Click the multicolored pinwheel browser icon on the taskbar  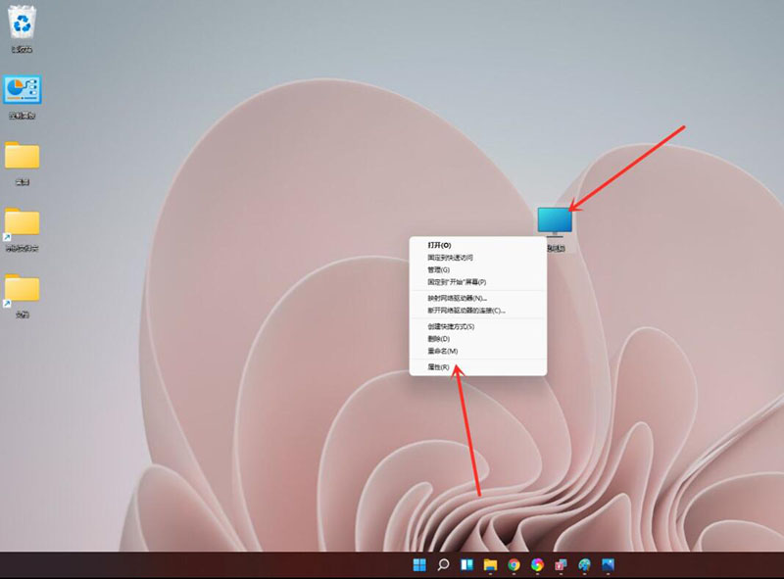pos(536,565)
